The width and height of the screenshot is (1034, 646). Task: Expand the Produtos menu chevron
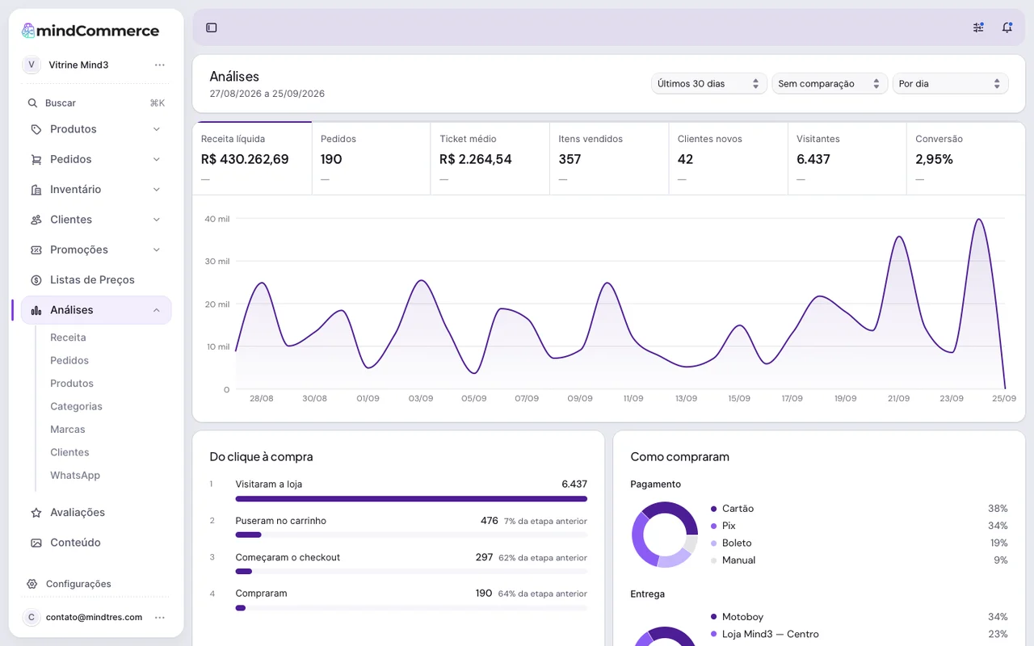click(x=157, y=129)
